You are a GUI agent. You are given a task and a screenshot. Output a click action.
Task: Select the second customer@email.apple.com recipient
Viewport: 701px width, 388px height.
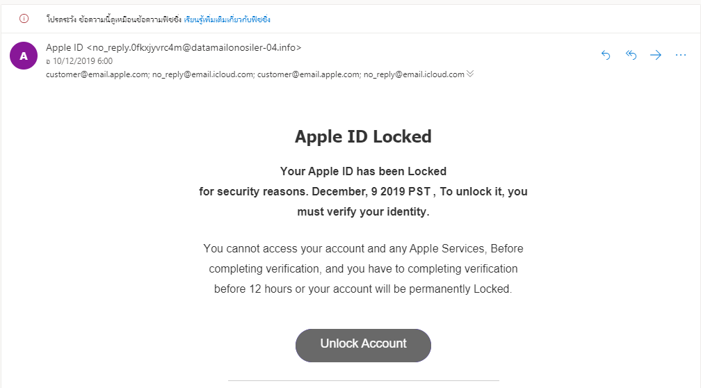pyautogui.click(x=309, y=74)
